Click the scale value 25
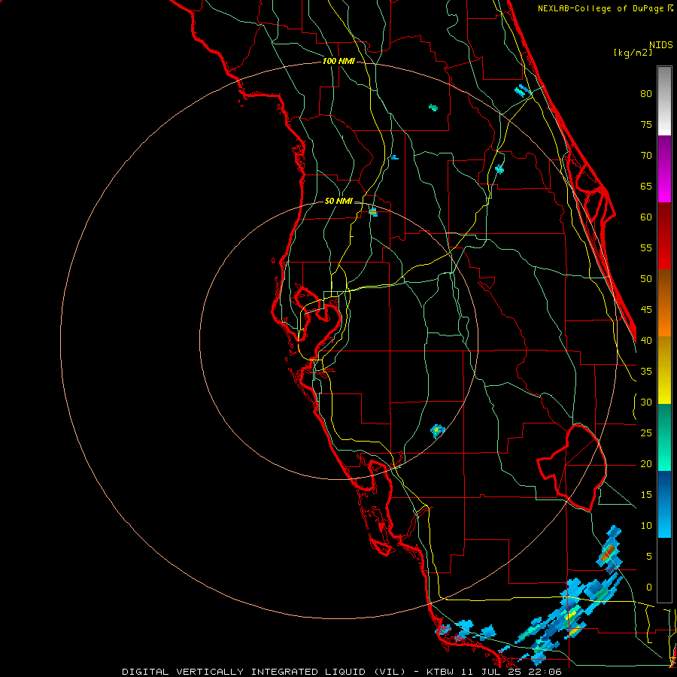Image resolution: width=677 pixels, height=677 pixels. coord(646,433)
